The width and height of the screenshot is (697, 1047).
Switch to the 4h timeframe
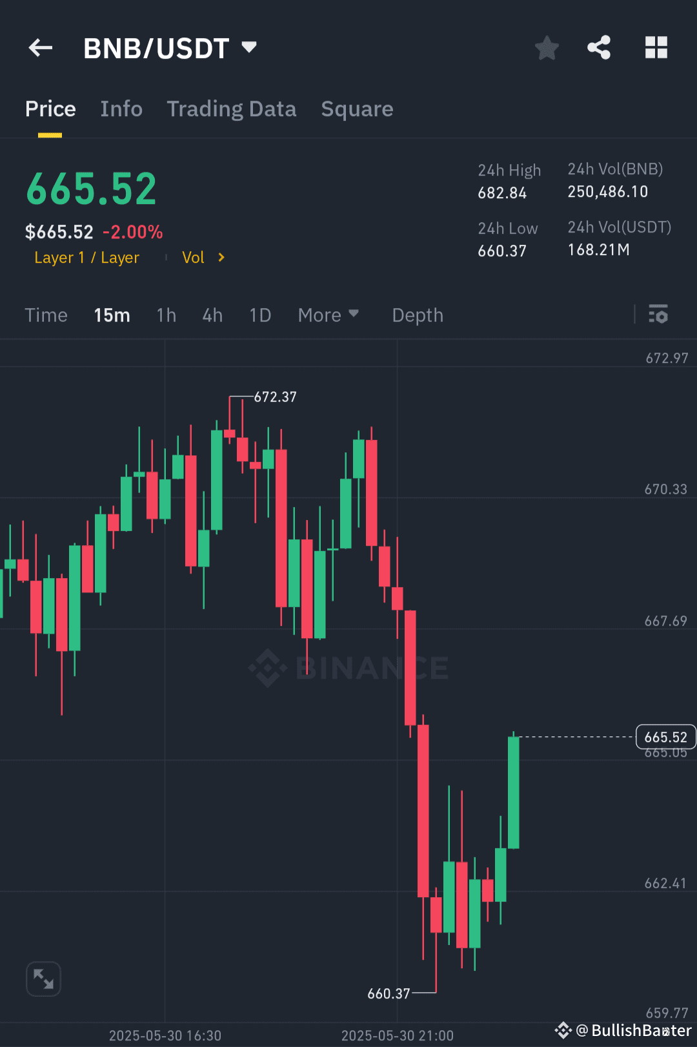(x=212, y=315)
